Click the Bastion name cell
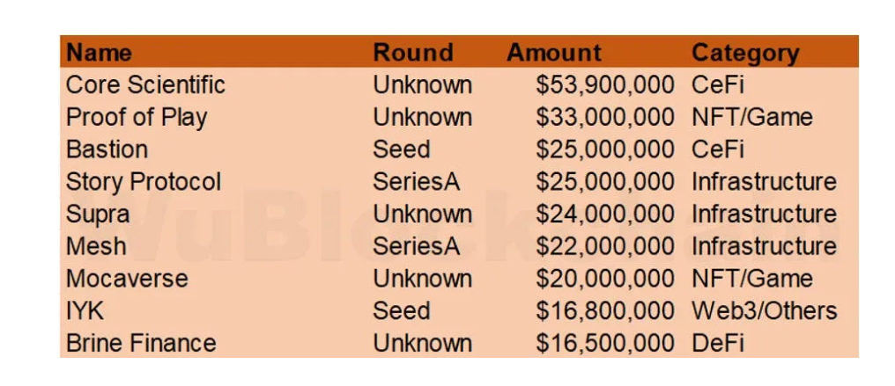The height and width of the screenshot is (386, 895). click(107, 149)
